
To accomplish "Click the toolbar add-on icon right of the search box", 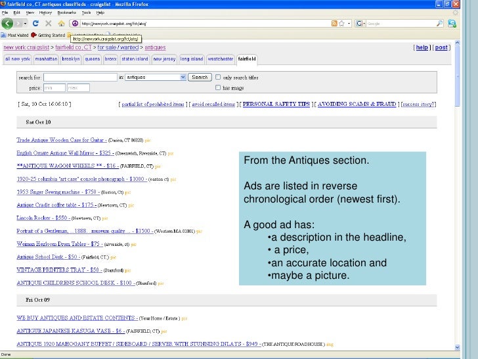I will pyautogui.click(x=452, y=24).
